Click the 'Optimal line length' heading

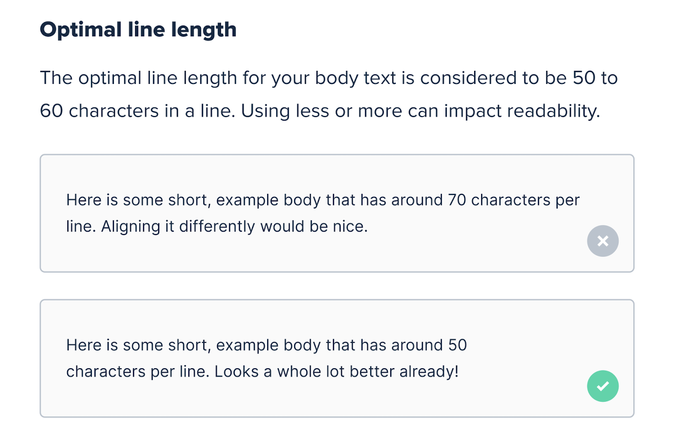coord(138,30)
